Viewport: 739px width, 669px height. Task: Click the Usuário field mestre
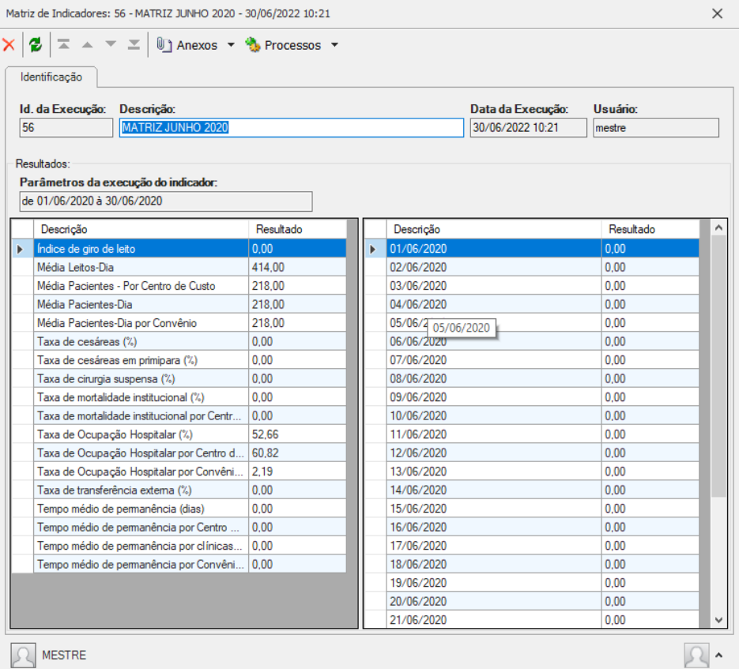point(656,128)
